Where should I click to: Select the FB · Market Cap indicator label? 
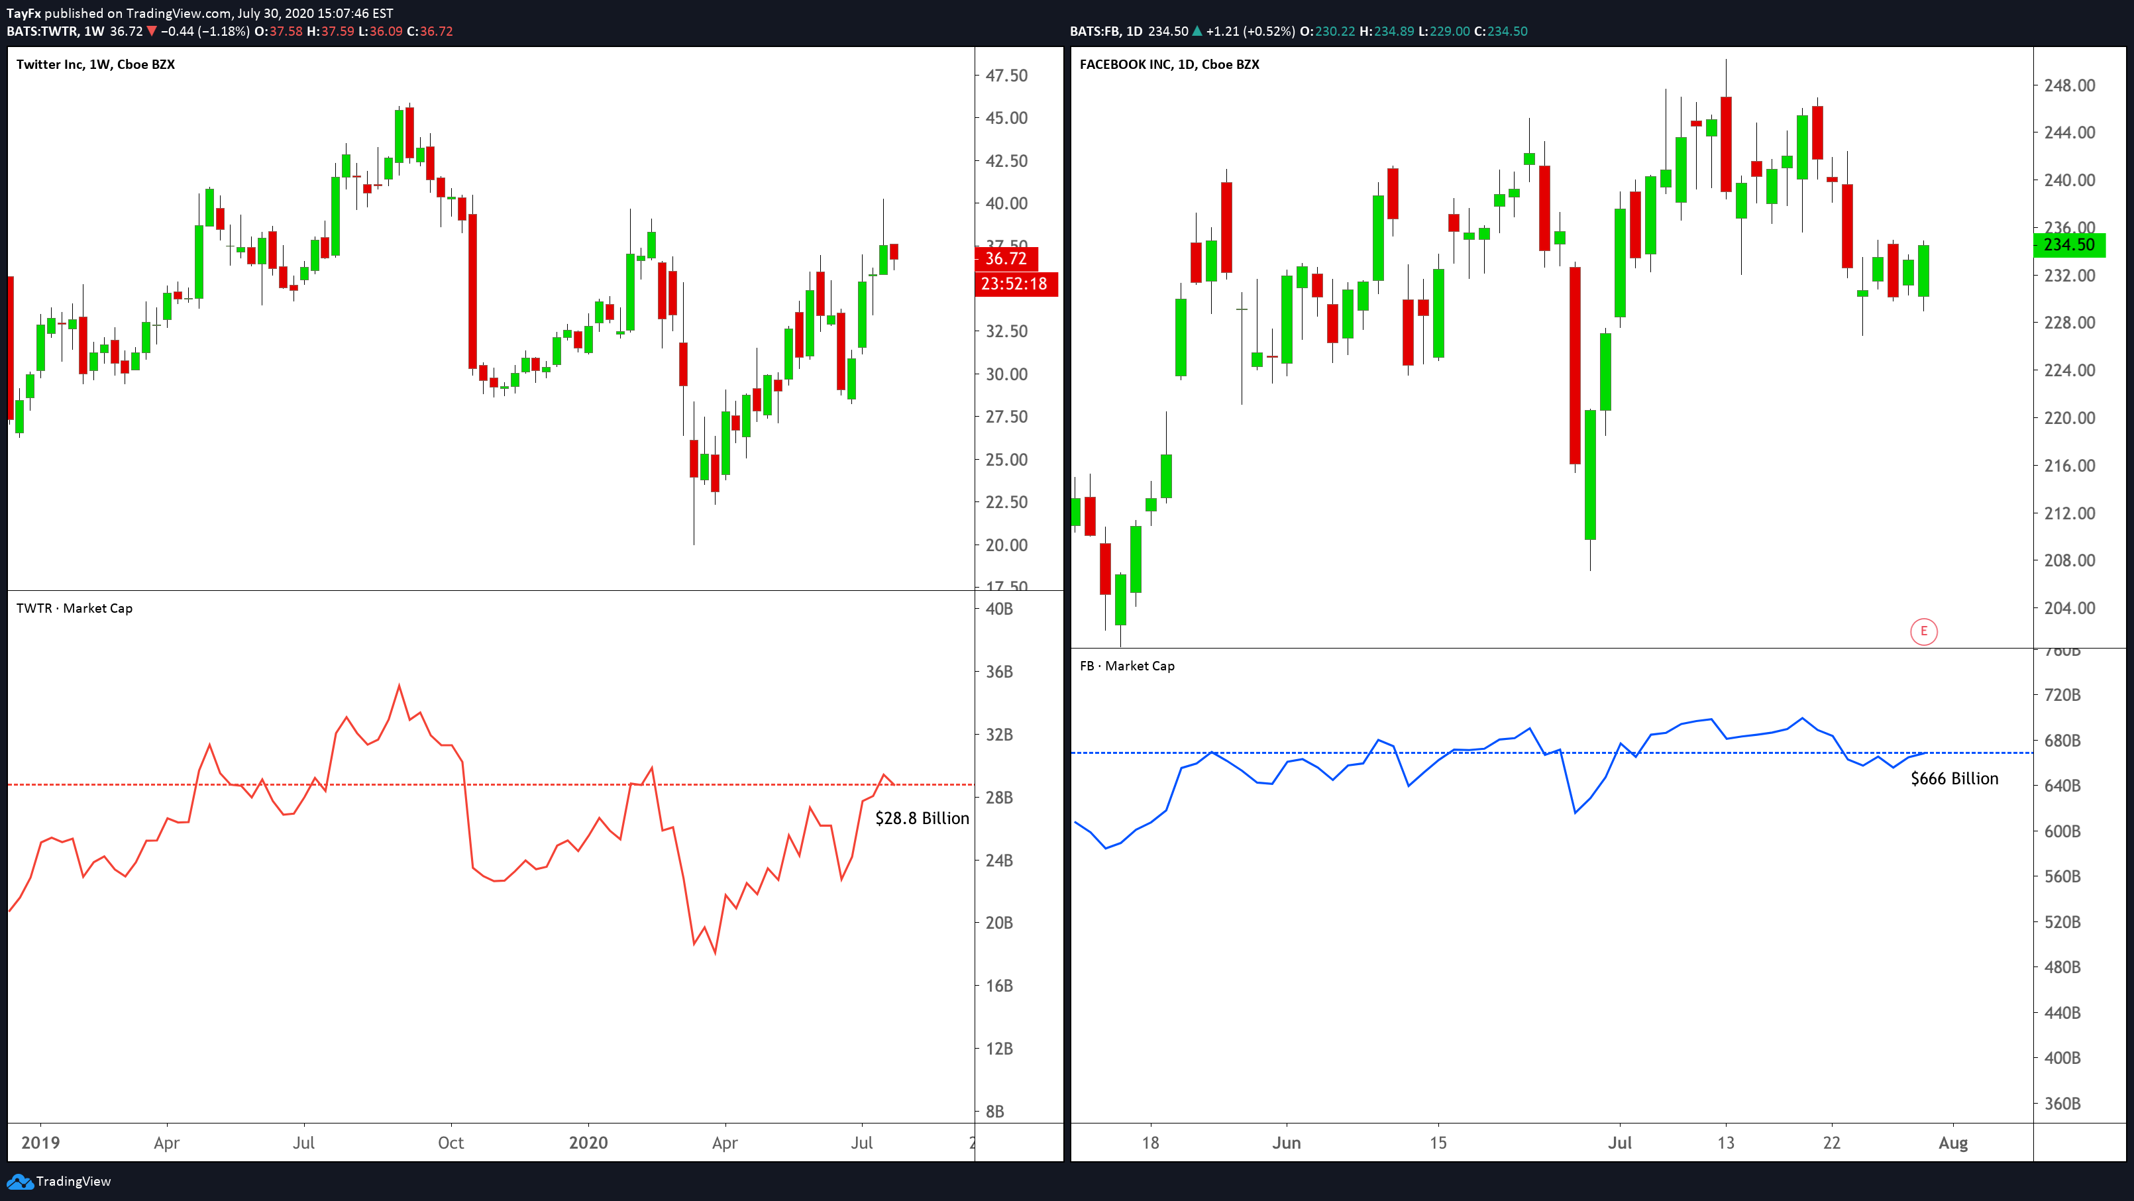(1127, 666)
